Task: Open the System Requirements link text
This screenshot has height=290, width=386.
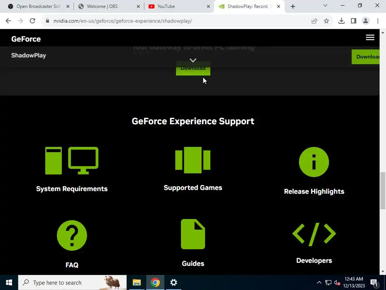Action: (72, 189)
